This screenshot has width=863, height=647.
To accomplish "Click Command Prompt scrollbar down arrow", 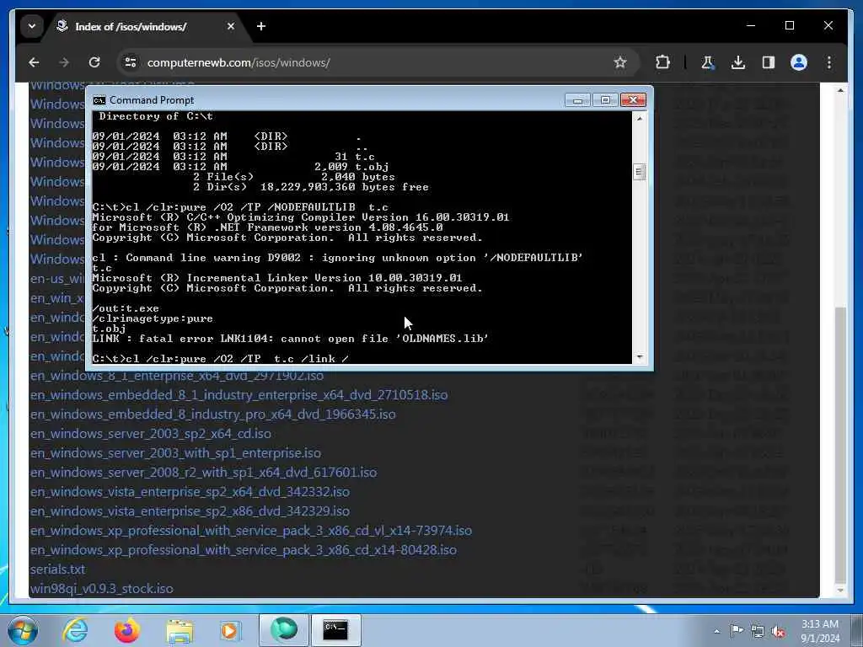I will point(639,357).
